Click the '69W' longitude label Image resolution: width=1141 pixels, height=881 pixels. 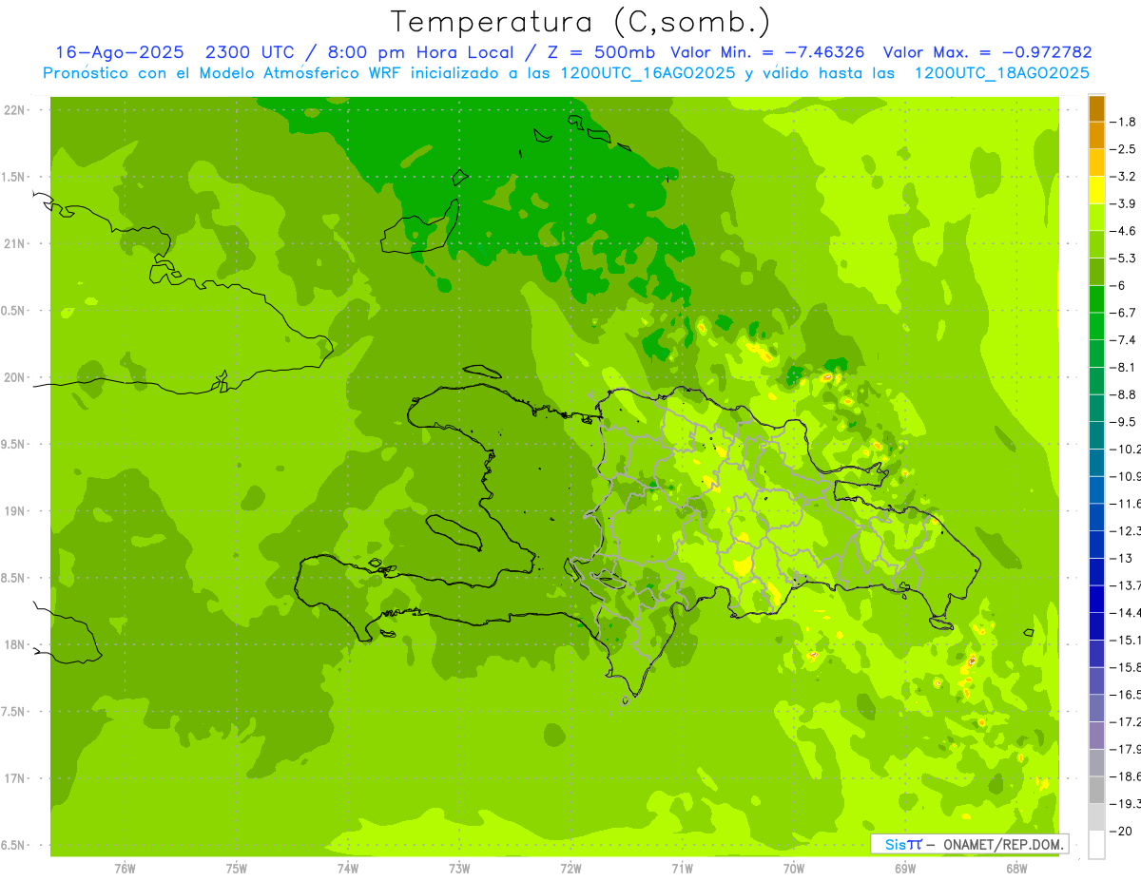pos(905,868)
